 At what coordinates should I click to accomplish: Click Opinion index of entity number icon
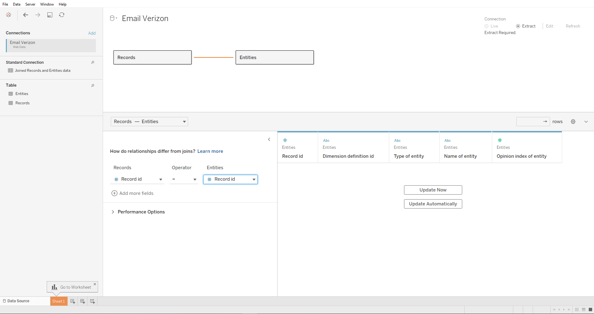click(500, 140)
